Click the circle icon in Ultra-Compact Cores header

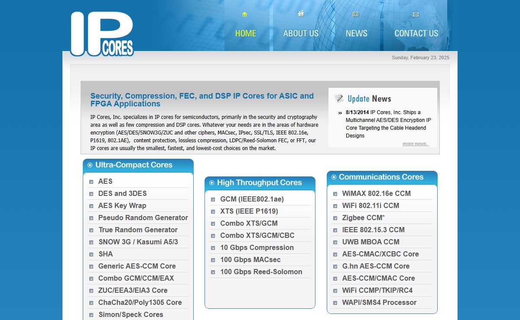pos(90,165)
